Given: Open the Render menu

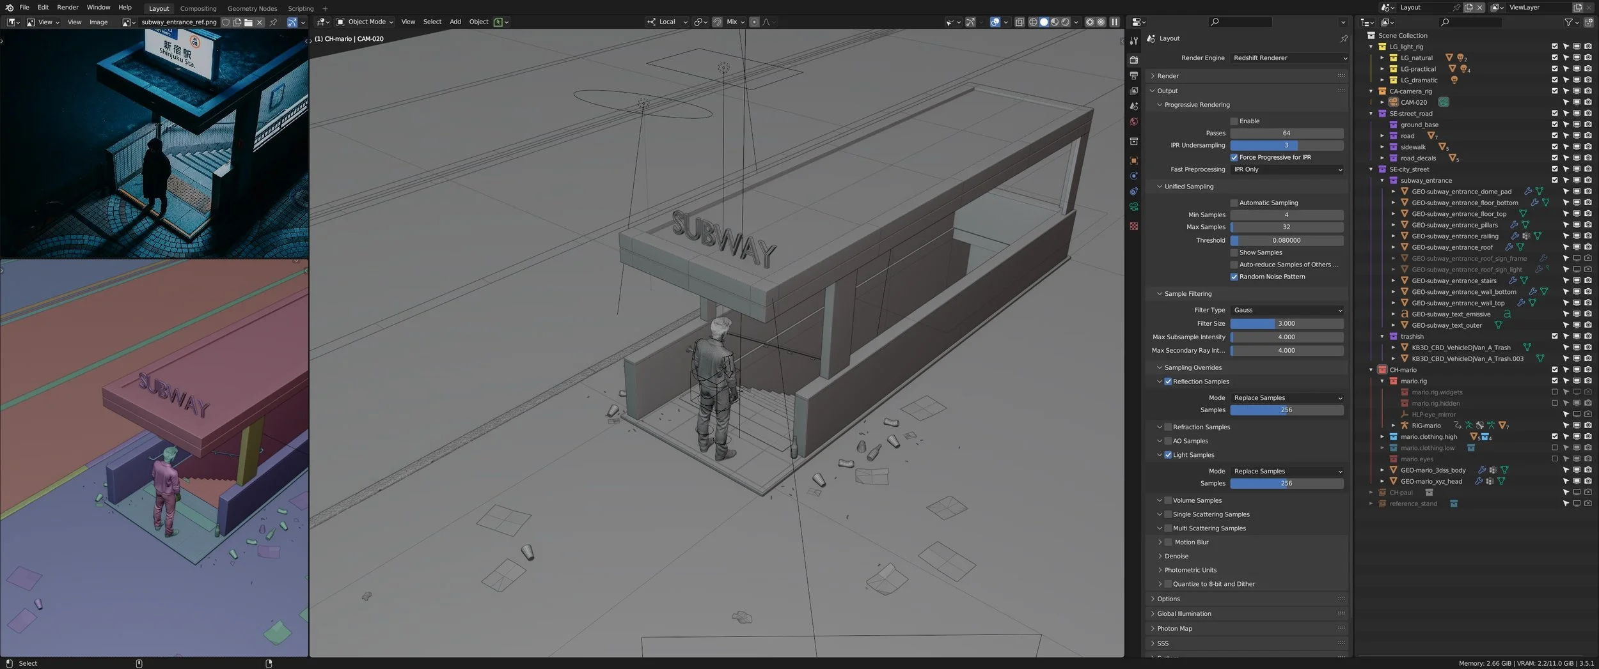Looking at the screenshot, I should coord(68,7).
